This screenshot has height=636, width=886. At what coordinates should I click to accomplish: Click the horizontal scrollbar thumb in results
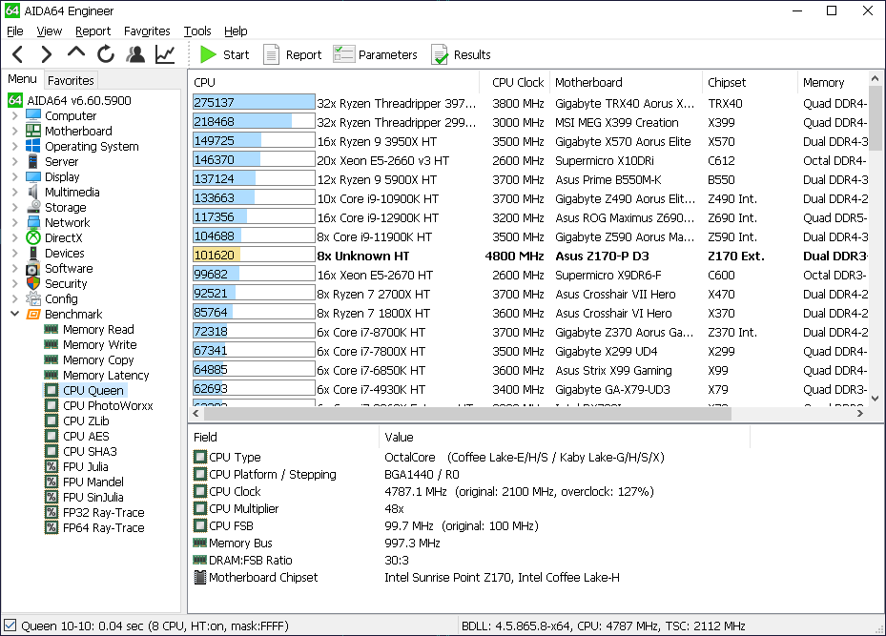click(467, 414)
